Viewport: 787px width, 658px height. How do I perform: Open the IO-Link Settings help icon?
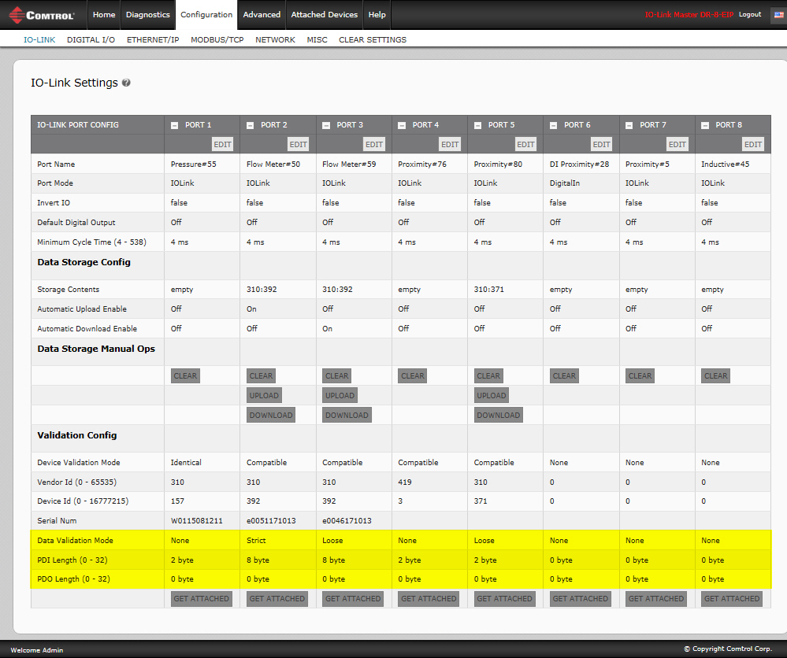point(127,83)
